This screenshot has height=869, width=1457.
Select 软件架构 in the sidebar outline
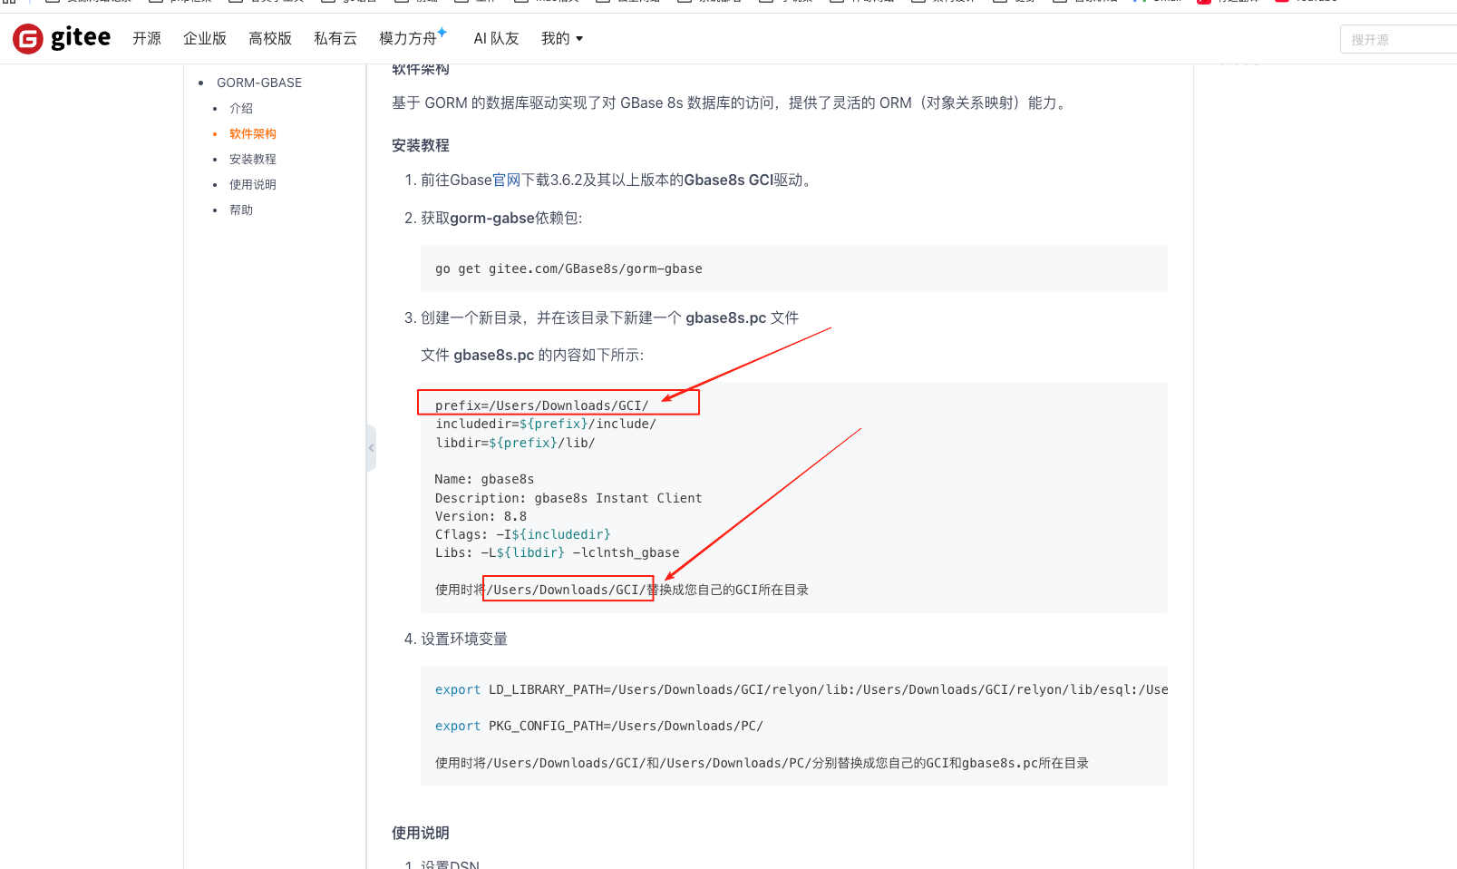coord(253,133)
